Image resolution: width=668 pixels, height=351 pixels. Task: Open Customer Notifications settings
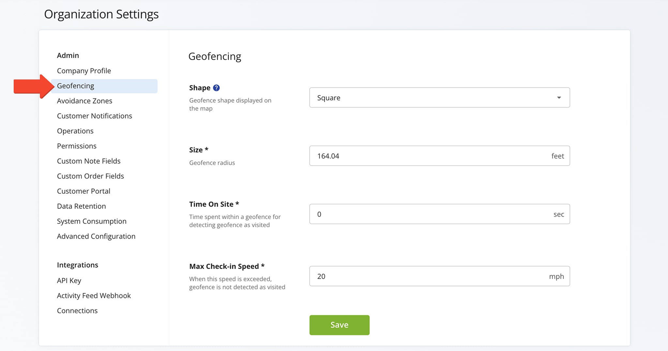point(94,116)
